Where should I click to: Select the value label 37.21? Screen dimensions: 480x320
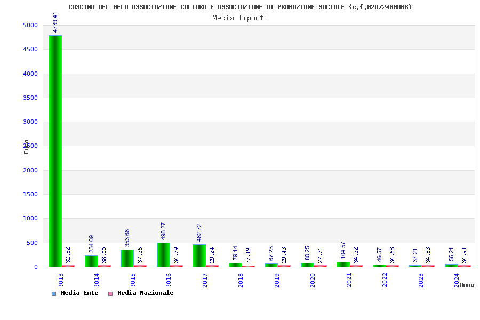pos(415,255)
